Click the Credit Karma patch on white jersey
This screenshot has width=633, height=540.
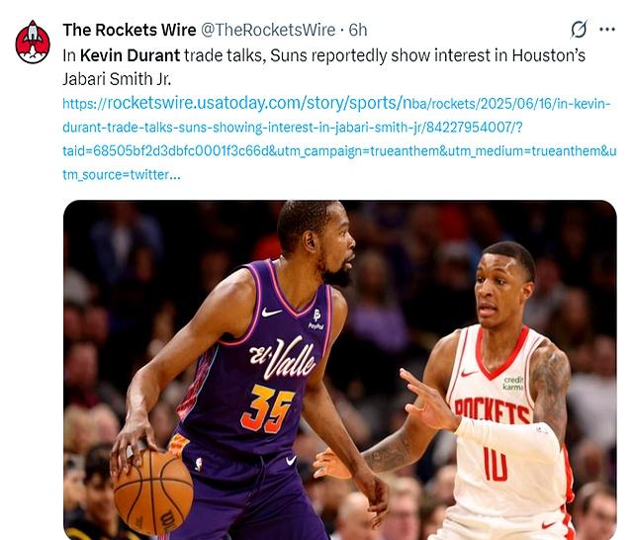point(513,383)
